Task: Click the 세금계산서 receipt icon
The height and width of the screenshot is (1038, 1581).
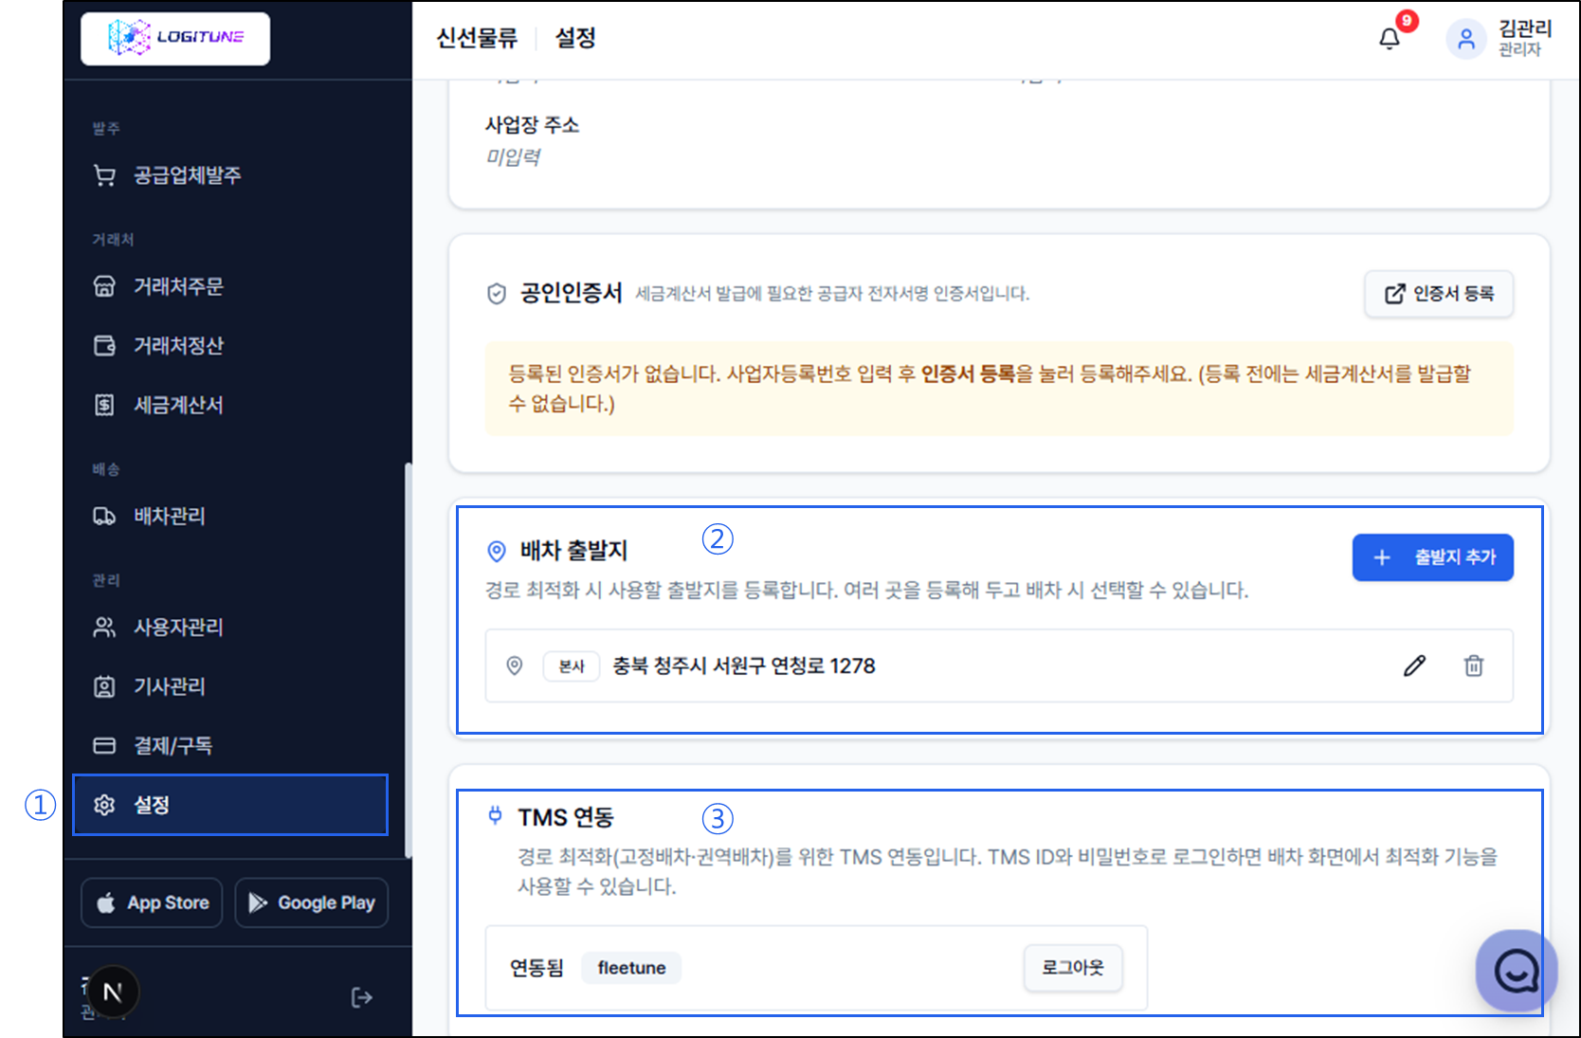Action: pyautogui.click(x=104, y=405)
